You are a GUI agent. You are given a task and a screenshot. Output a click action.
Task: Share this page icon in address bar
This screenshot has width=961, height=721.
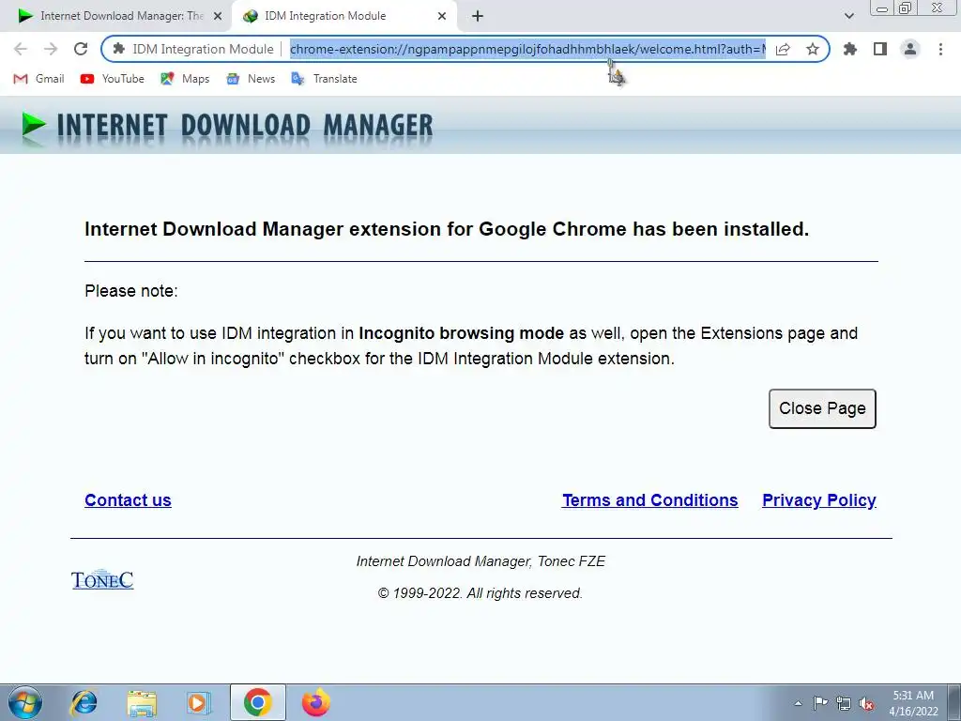coord(783,49)
